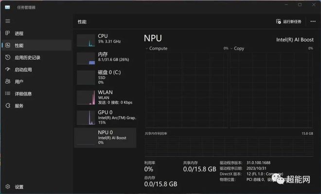Click the NPU 0 mini graph thumbnail
Screen dimensions: 321x194
coord(86,138)
